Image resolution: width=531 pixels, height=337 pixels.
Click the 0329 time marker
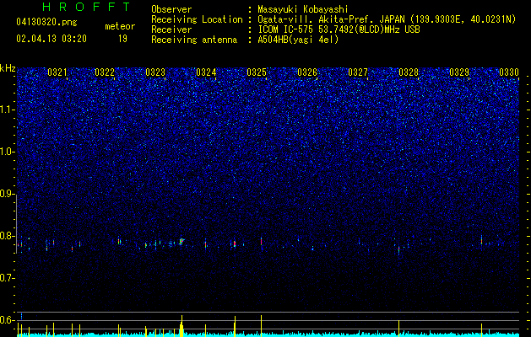[x=459, y=72]
